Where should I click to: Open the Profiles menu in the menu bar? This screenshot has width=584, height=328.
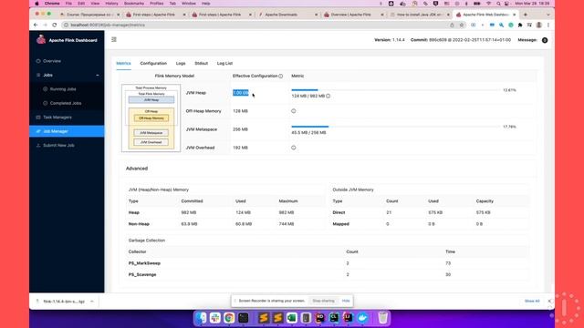point(156,4)
